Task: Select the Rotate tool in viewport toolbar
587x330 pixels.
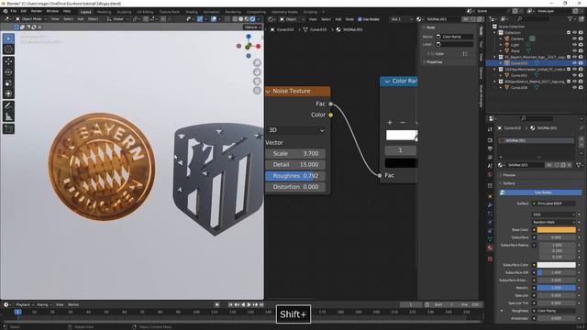Action: (x=8, y=72)
